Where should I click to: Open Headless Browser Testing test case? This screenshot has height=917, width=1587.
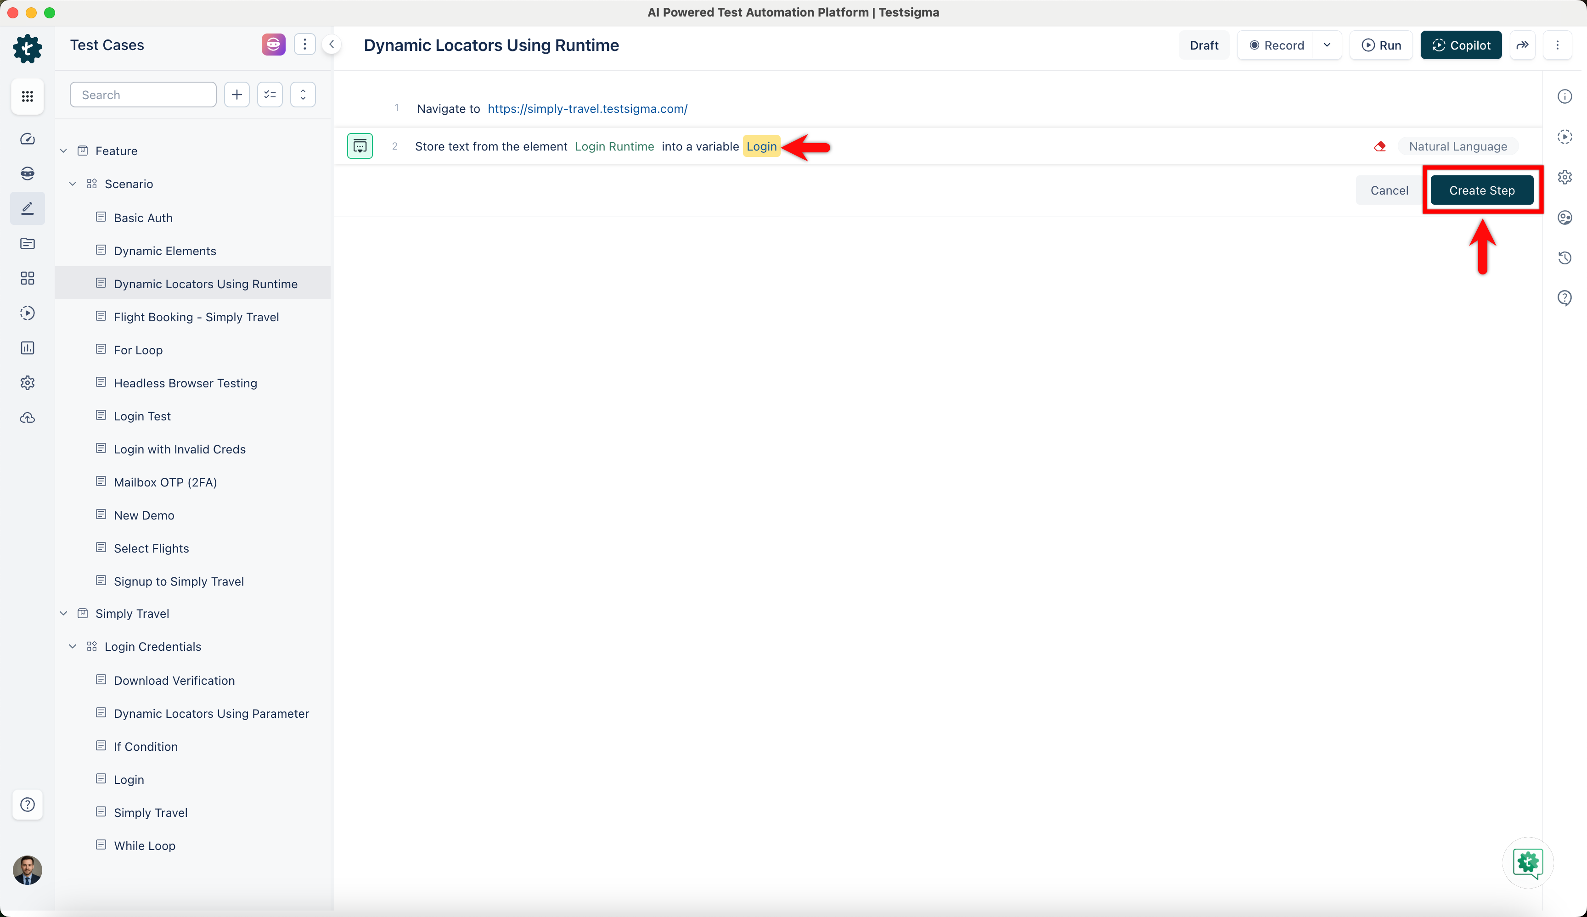(x=185, y=383)
